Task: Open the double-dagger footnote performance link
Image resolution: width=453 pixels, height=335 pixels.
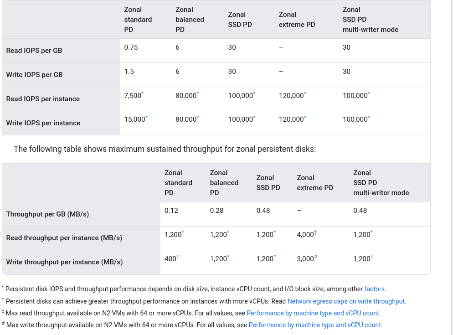Action: click(x=313, y=313)
